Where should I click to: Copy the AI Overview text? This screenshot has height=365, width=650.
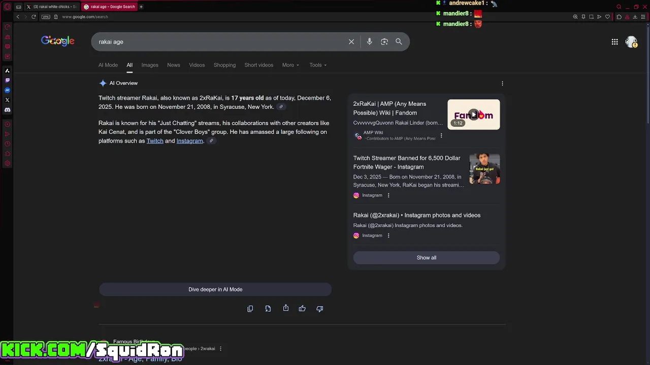250,309
